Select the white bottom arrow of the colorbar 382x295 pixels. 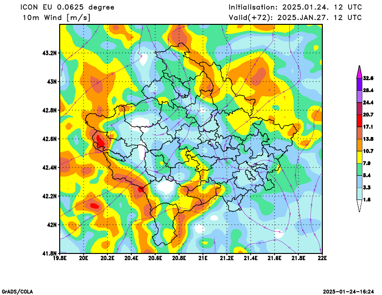coord(360,206)
